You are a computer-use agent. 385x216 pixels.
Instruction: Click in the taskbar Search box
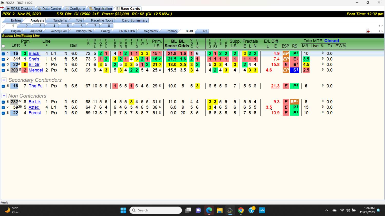click(x=156, y=210)
